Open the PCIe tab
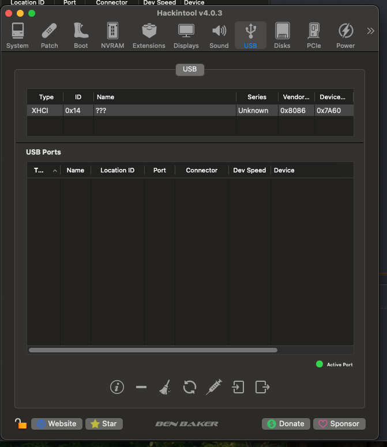Screen dimensions: 387x447 (x=314, y=35)
